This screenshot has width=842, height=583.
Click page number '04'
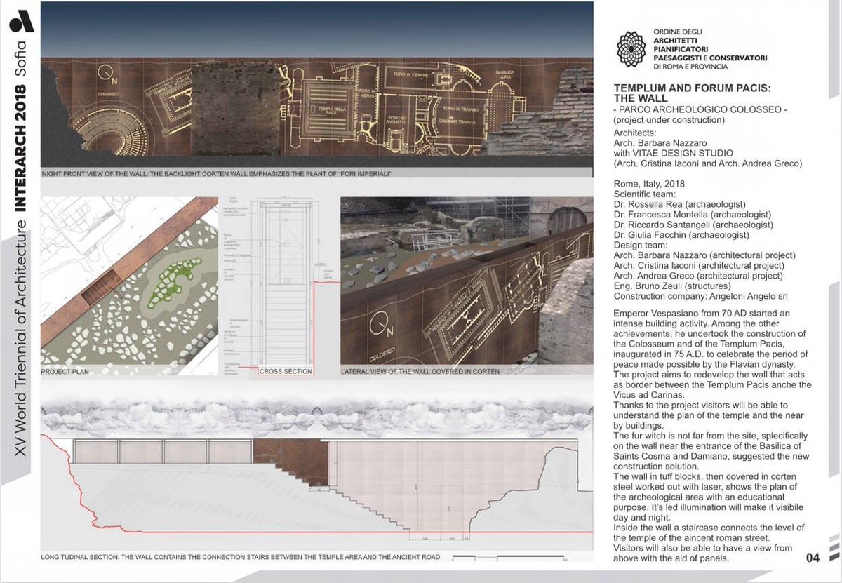point(812,559)
